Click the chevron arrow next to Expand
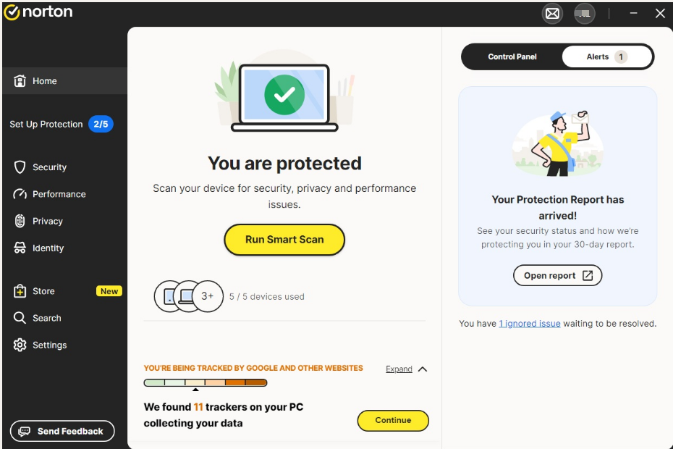 [x=423, y=369]
